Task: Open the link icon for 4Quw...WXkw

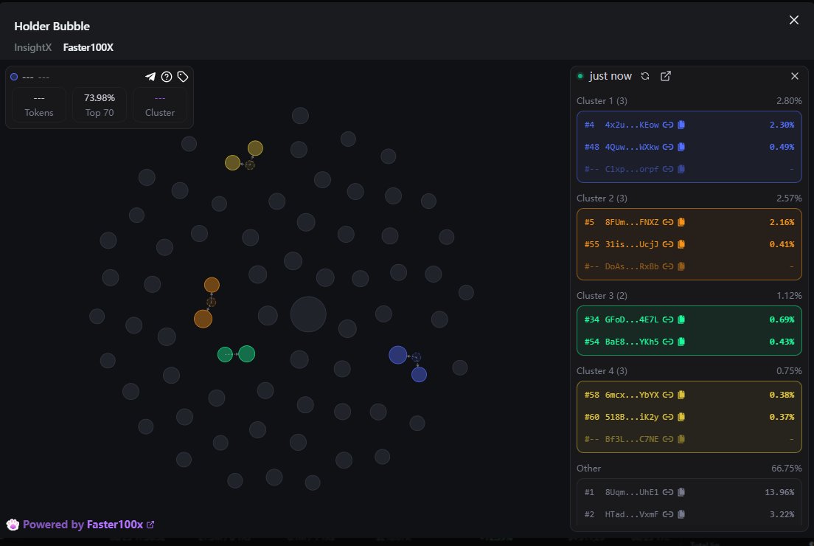Action: (668, 147)
